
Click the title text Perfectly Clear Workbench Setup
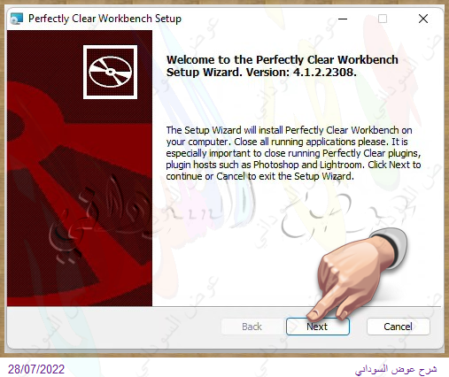pos(105,19)
